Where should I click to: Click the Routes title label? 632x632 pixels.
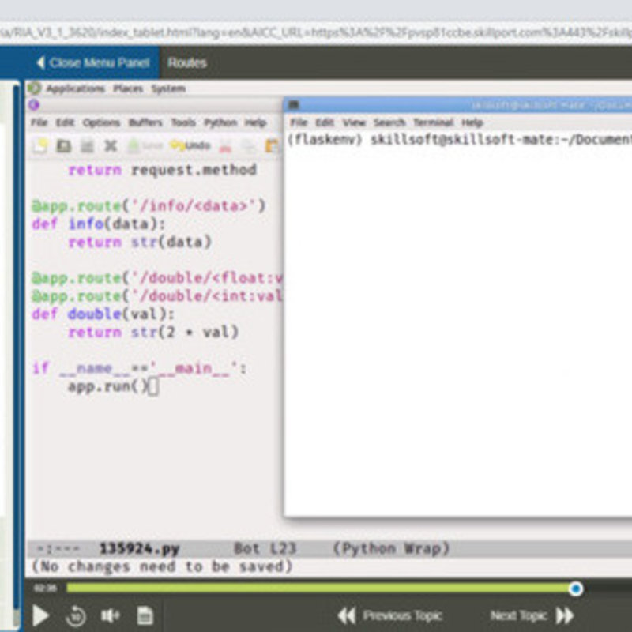coord(187,63)
